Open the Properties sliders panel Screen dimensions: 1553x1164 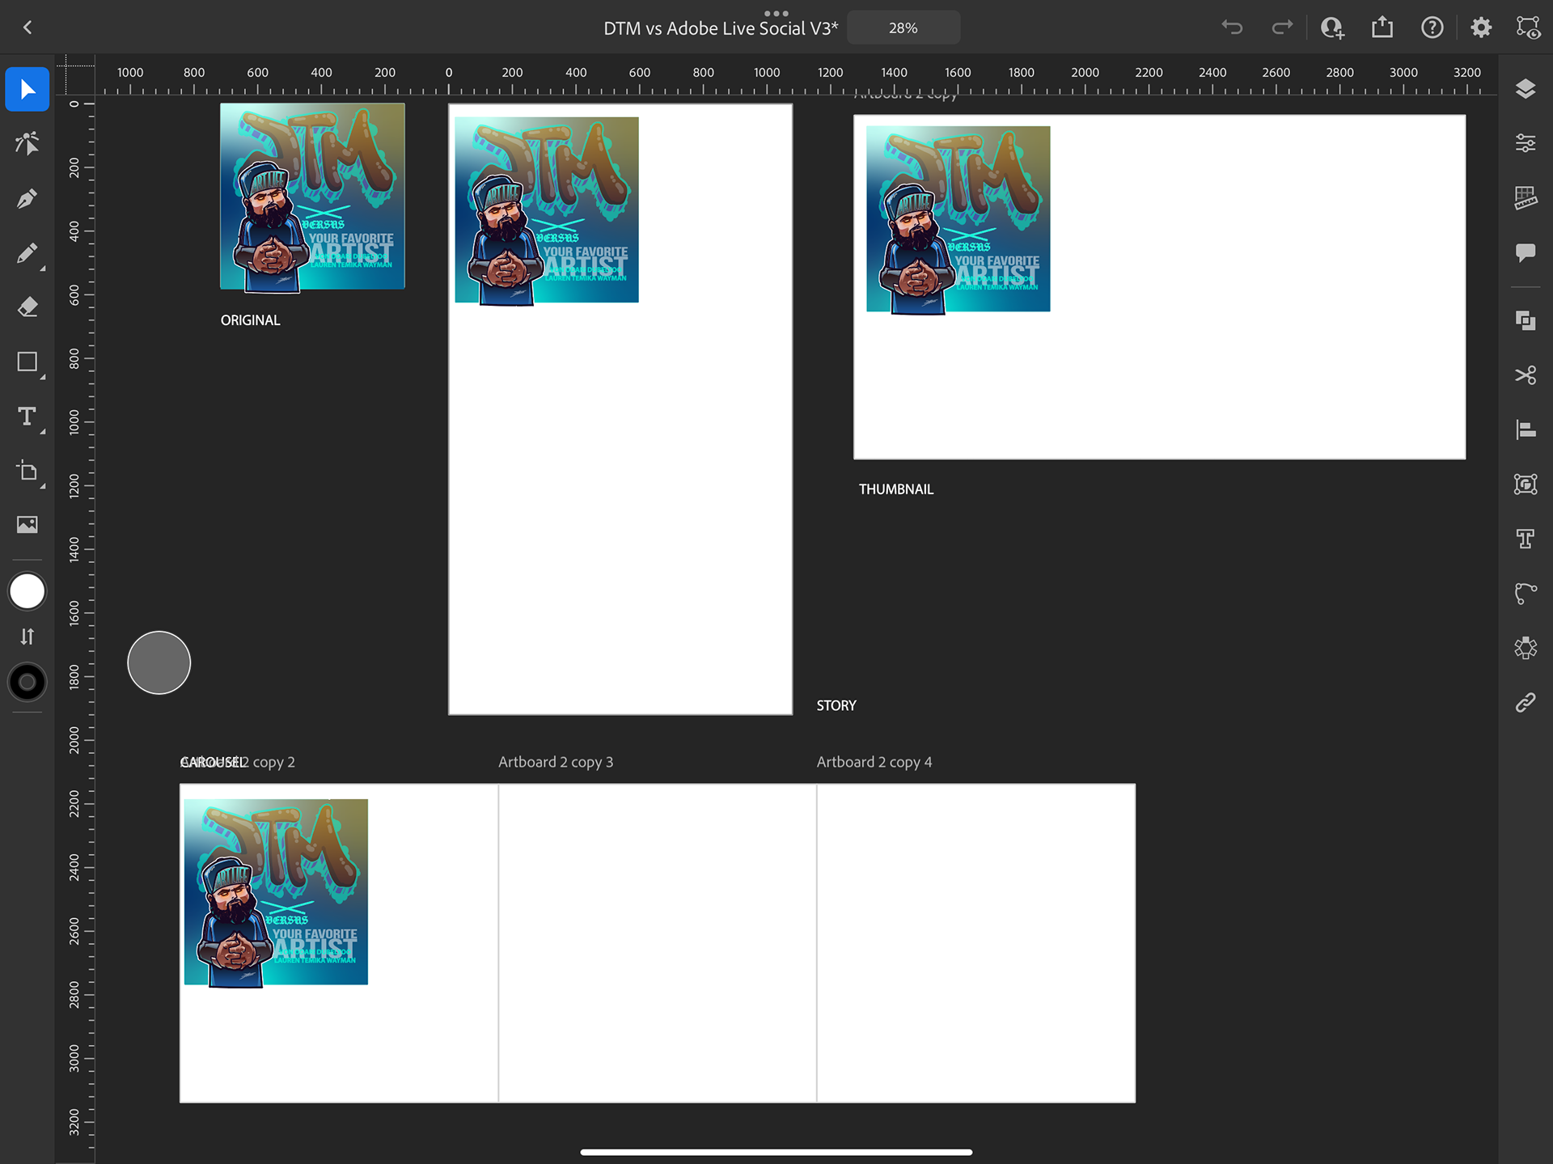[x=1525, y=143]
